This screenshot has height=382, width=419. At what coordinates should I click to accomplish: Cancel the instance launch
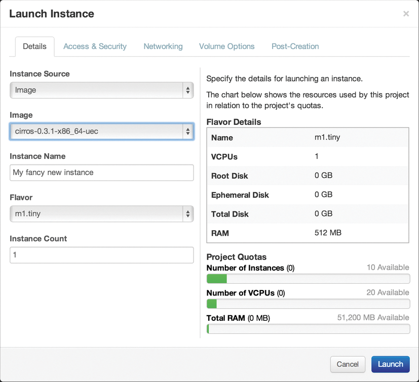pyautogui.click(x=348, y=364)
